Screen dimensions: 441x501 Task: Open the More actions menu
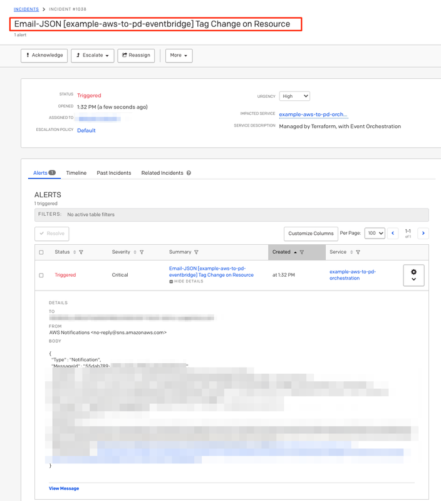click(x=179, y=56)
